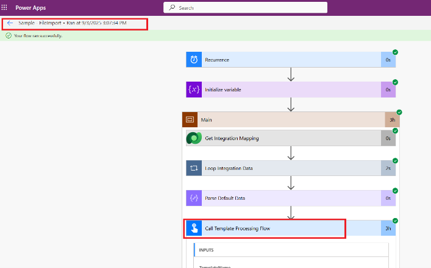The width and height of the screenshot is (431, 268).
Task: Click the Recurrence clock icon
Action: click(x=193, y=60)
